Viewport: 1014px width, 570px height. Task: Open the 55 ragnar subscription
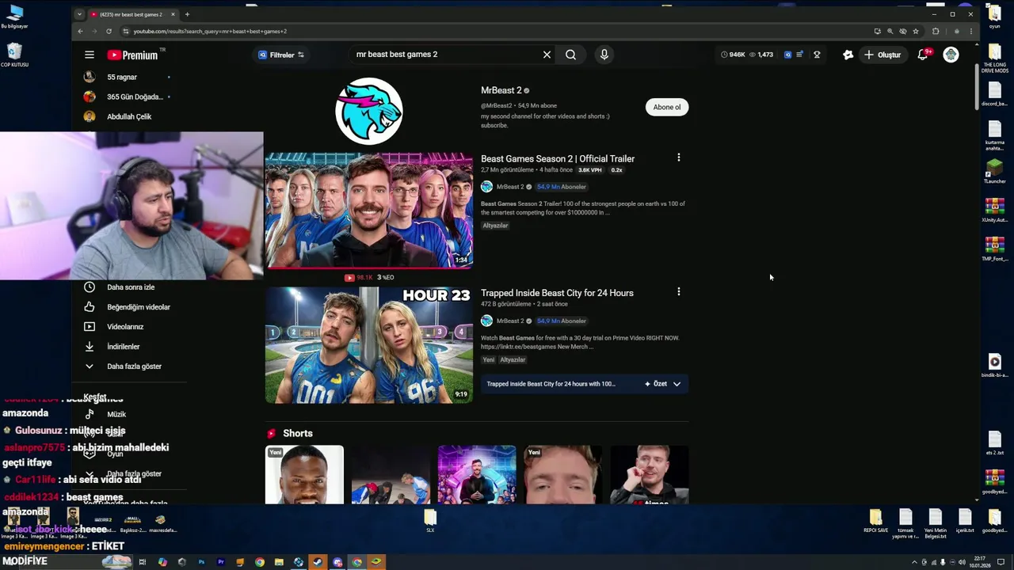point(122,77)
